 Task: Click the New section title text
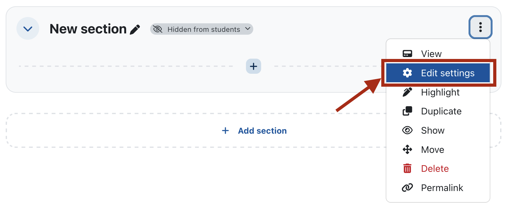coord(88,29)
